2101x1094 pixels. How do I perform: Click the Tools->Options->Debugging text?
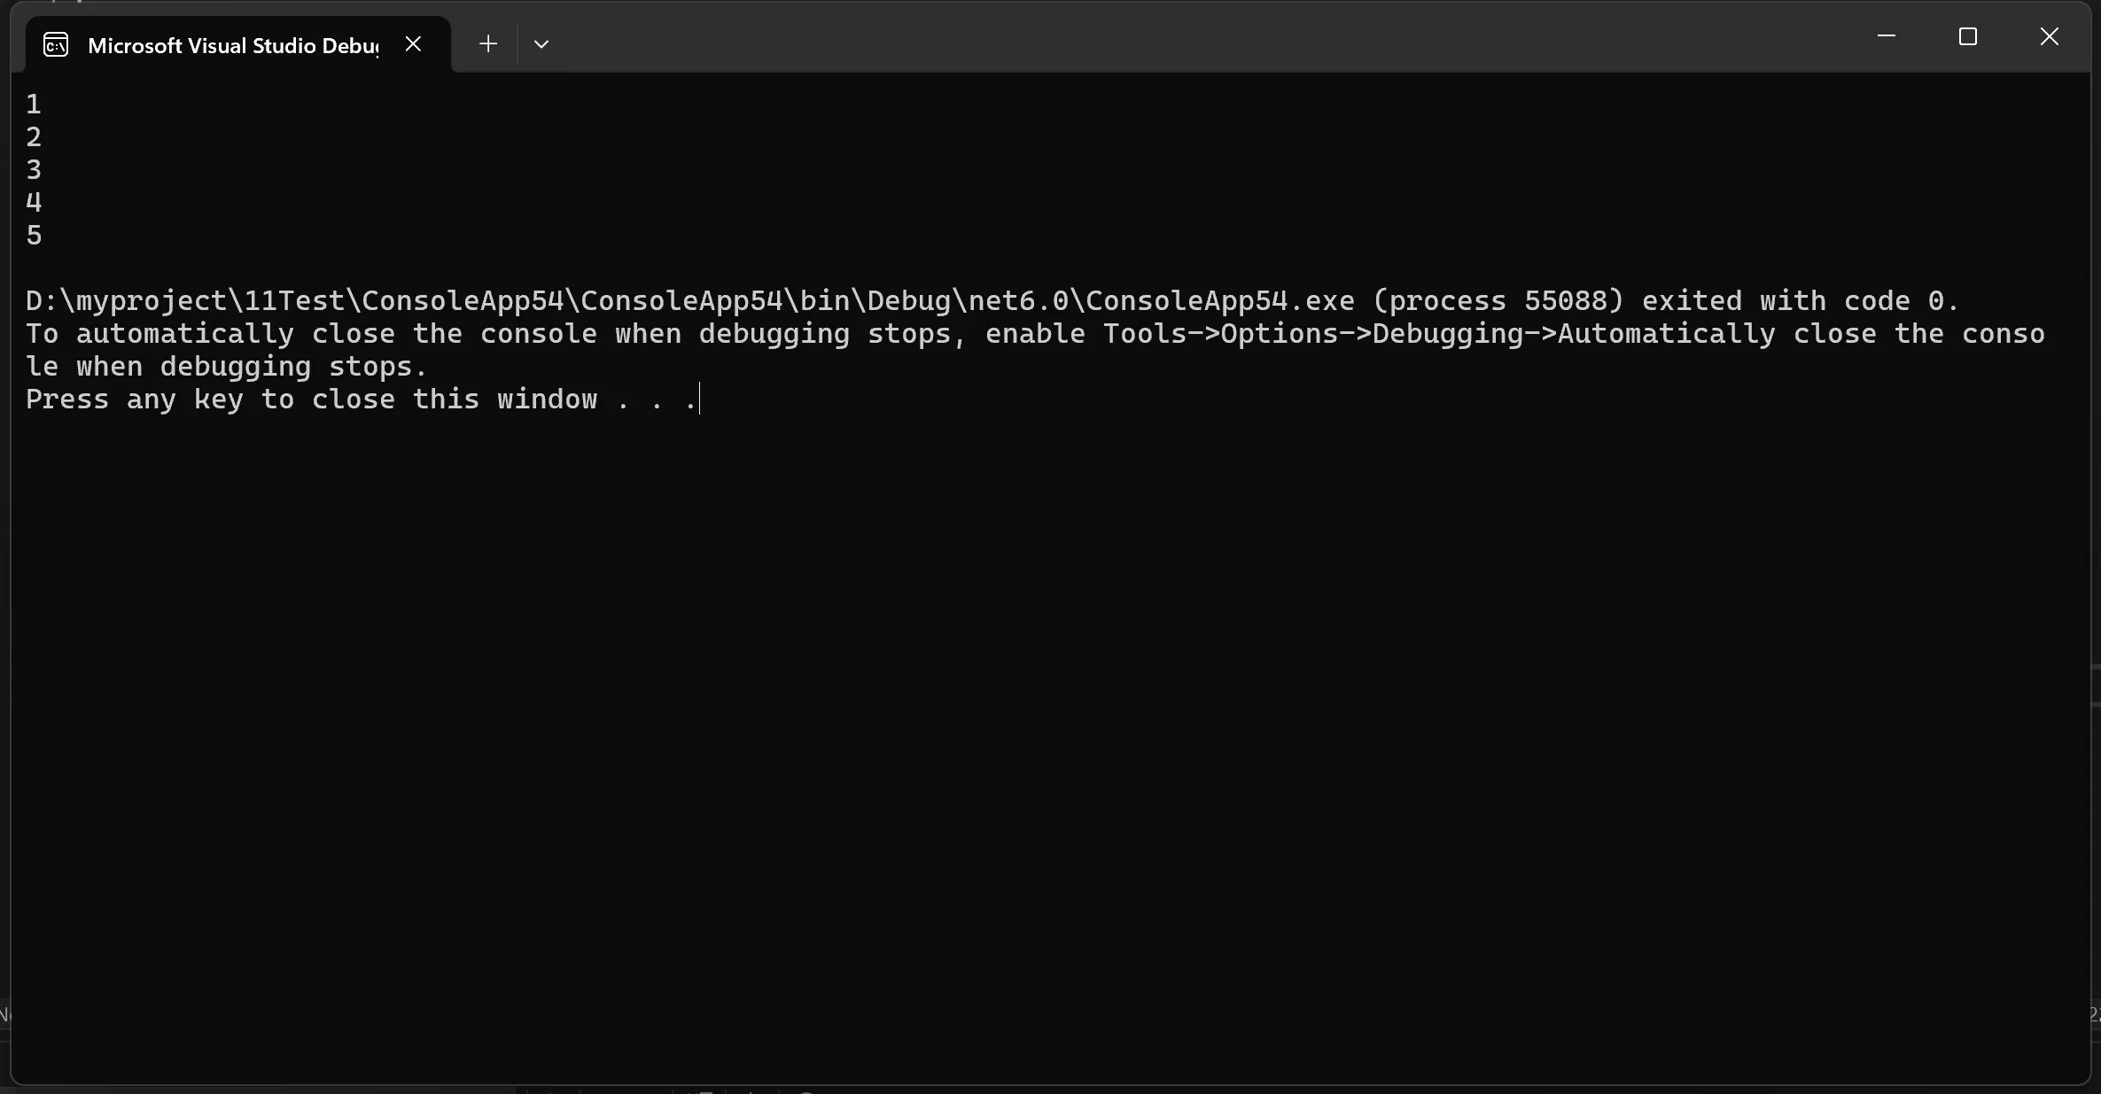pos(1321,334)
